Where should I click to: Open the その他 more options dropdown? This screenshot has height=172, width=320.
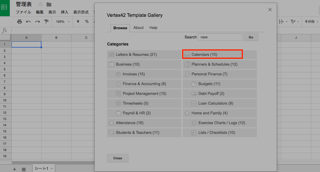[311, 22]
